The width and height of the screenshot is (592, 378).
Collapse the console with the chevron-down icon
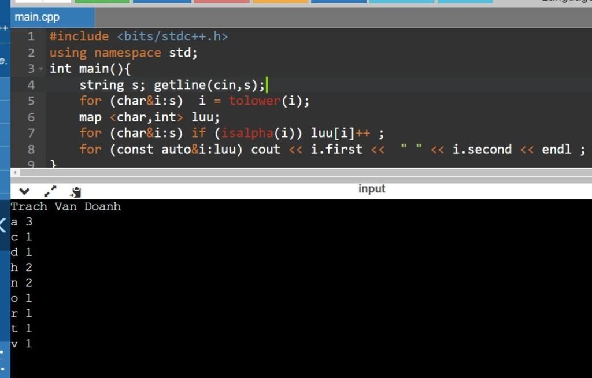click(x=24, y=191)
